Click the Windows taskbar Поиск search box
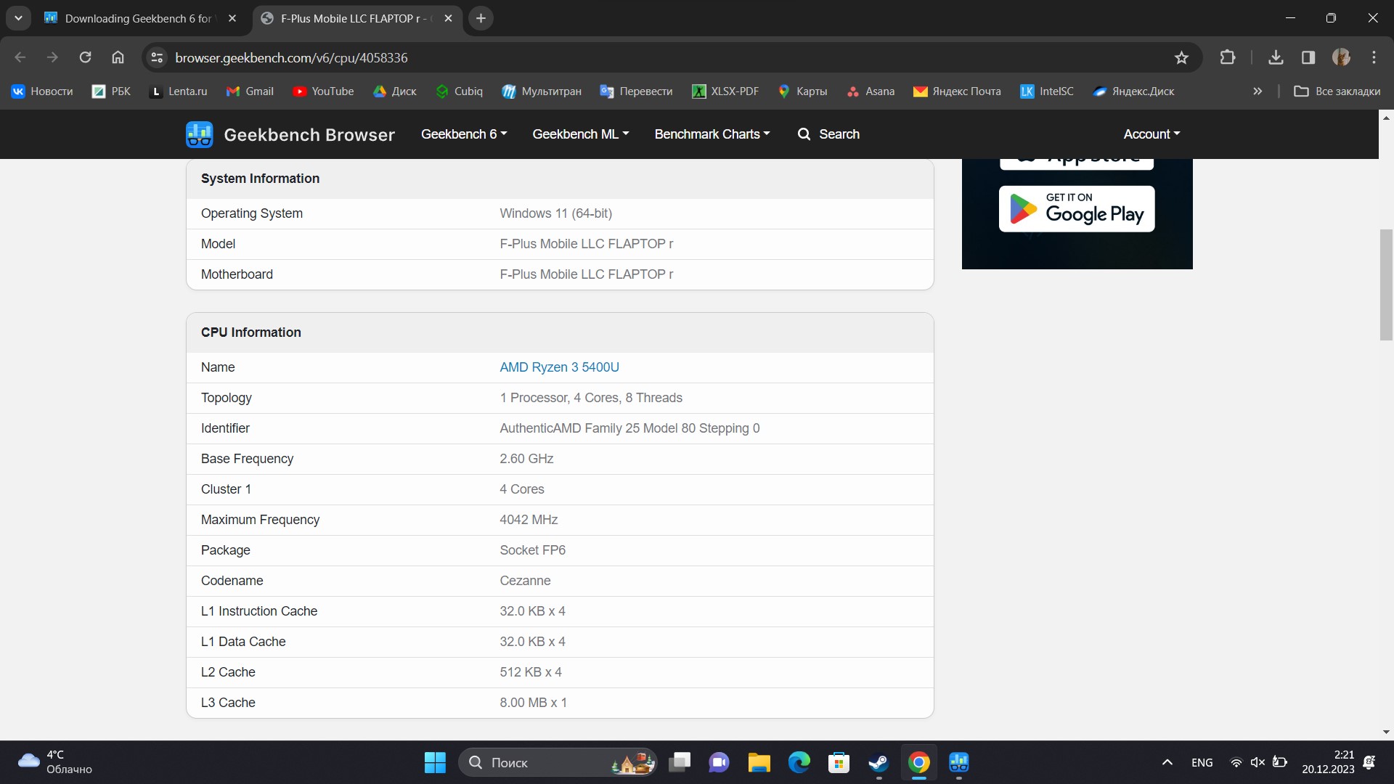Viewport: 1394px width, 784px height. point(558,762)
